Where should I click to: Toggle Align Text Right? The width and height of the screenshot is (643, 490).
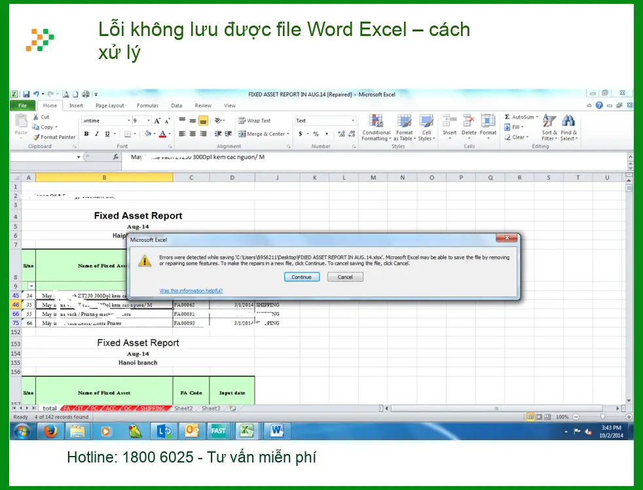[203, 134]
